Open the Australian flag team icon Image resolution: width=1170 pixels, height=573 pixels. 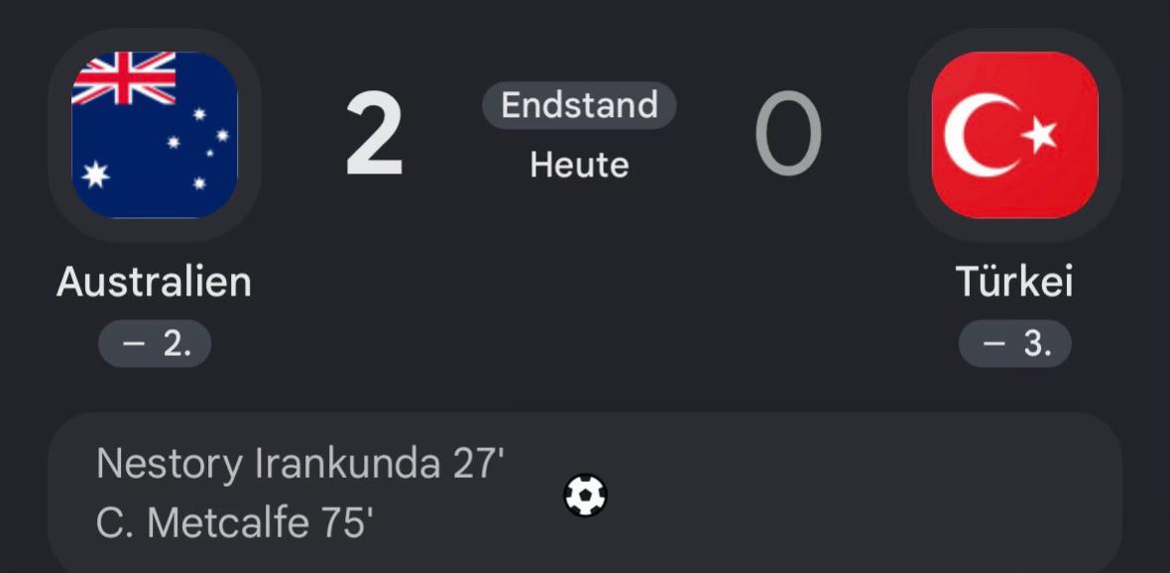pos(155,135)
